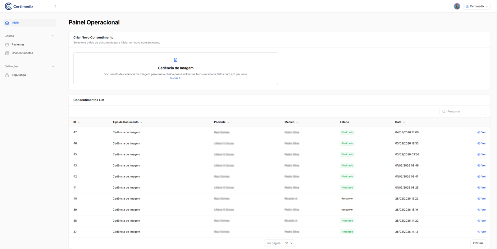Click the Certimedix logo icon
The image size is (497, 249).
8,6
